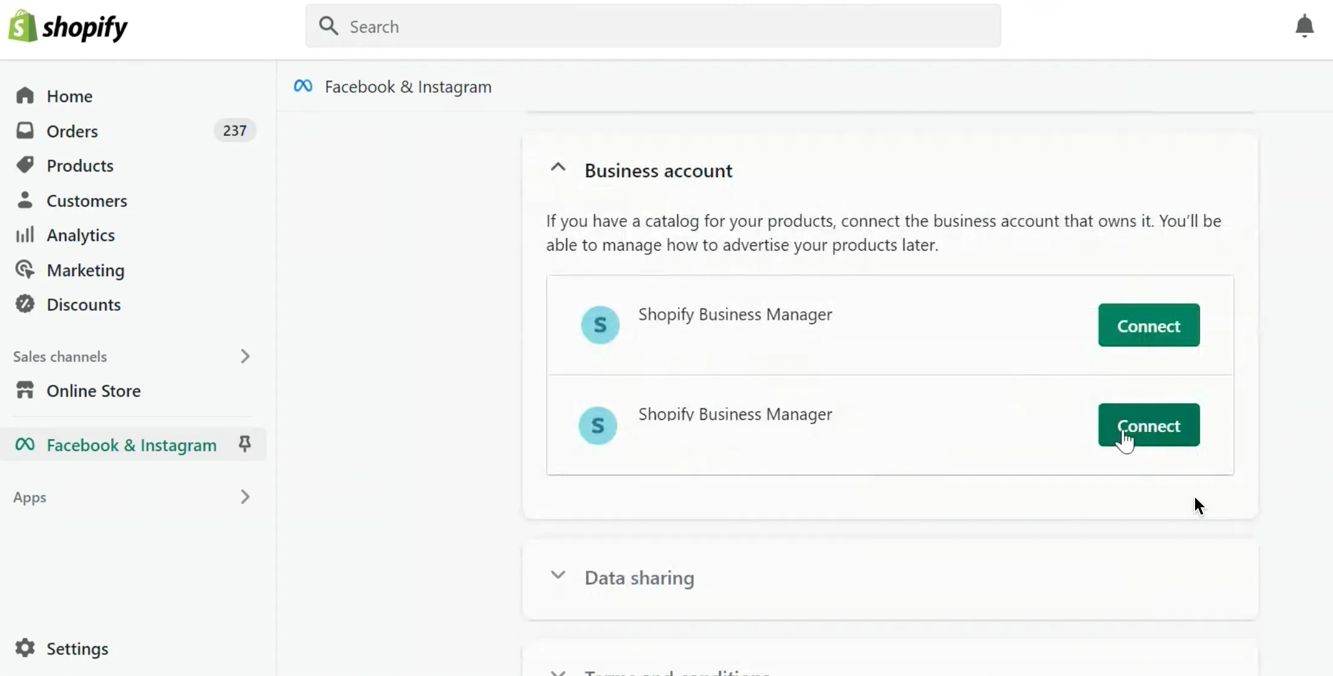Click the Products tag icon
The image size is (1333, 676).
[x=25, y=165]
